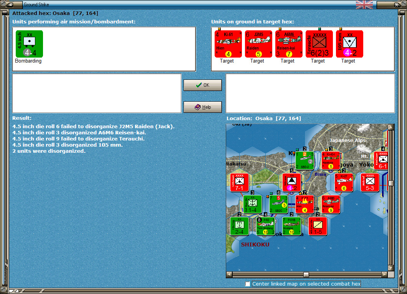
Task: Click the Ki-27 aircraft counter on map
Action: click(x=344, y=182)
